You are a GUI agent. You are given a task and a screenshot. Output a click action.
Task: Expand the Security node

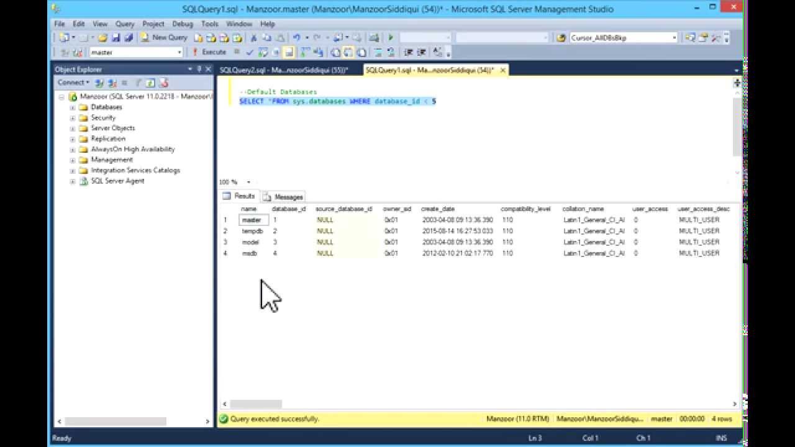tap(73, 118)
